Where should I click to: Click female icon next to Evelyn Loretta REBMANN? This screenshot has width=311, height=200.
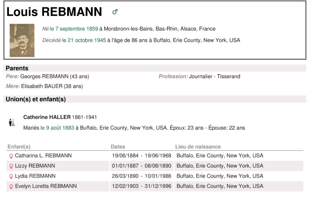click(11, 186)
